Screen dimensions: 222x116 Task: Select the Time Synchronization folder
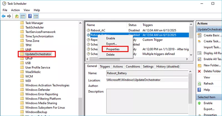[39, 36]
